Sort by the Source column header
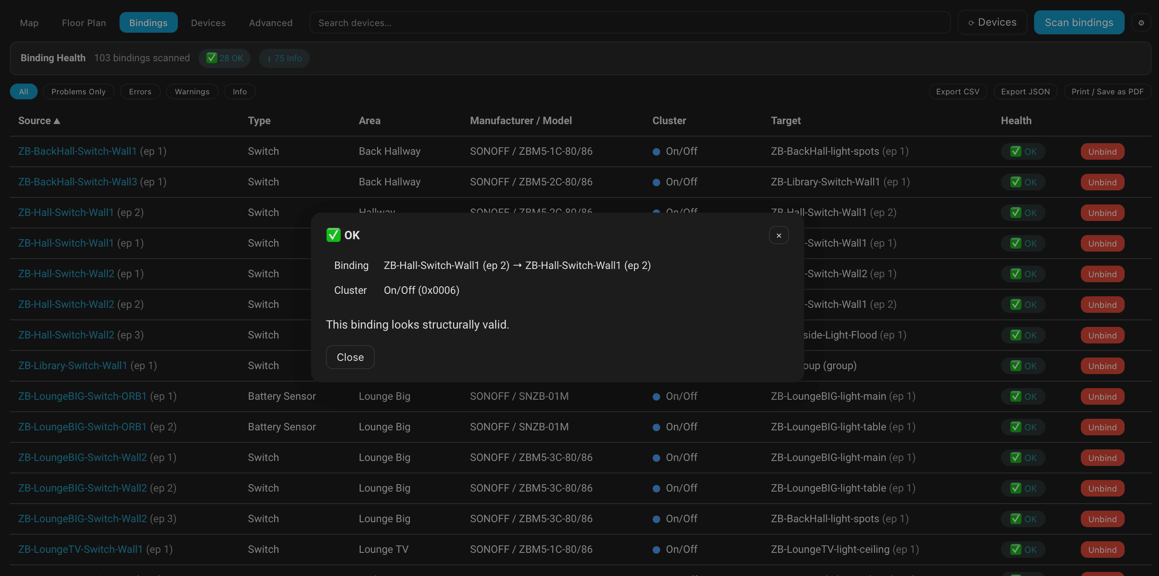Viewport: 1159px width, 576px height. coord(39,120)
